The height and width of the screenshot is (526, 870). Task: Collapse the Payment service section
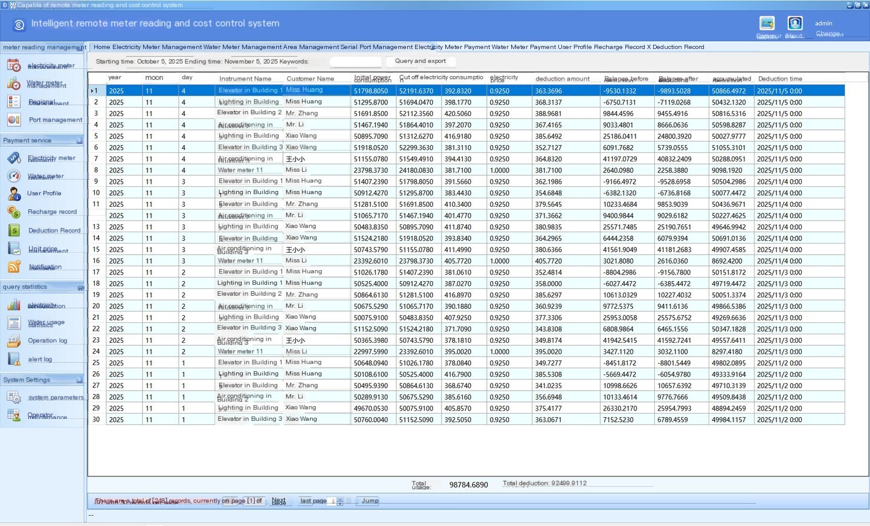coord(79,140)
